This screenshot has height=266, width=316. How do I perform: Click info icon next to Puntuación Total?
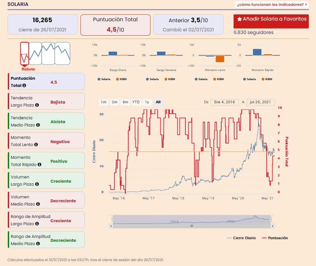click(x=24, y=85)
